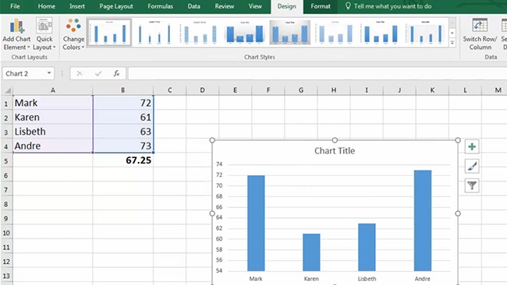Select the sixth chart style thumbnail
Viewport: 507px width, 285px height.
[335, 33]
